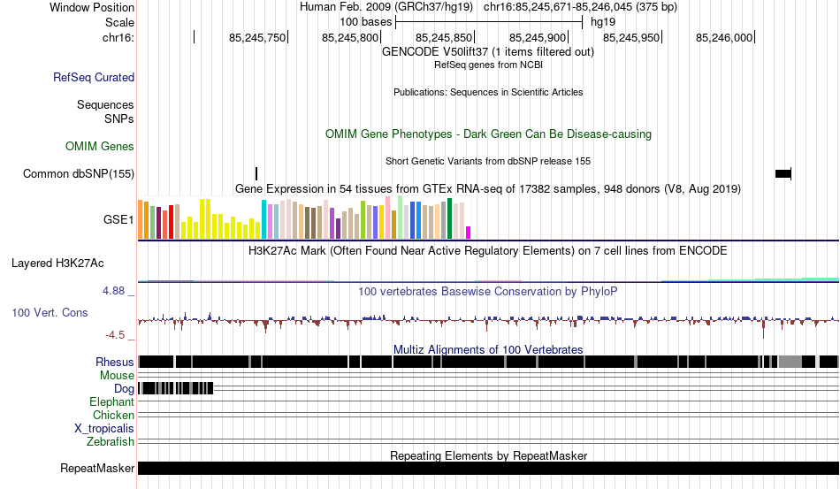Click the Elephant alignment label
This screenshot has height=489, width=840.
tap(112, 401)
